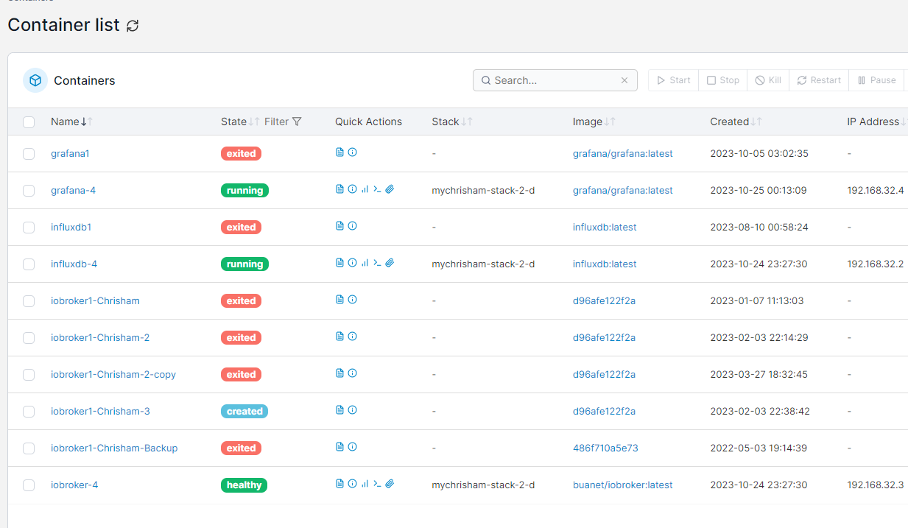The height and width of the screenshot is (528, 908).
Task: Click the IP address 192.168.32.4
Action: coord(876,191)
